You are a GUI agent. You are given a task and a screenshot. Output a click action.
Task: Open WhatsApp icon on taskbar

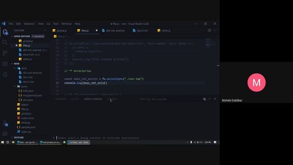point(65,142)
